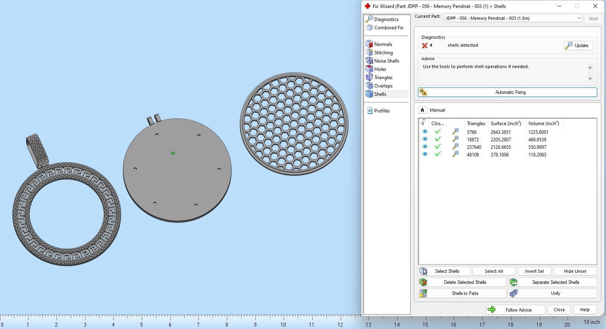Image resolution: width=606 pixels, height=329 pixels.
Task: Go to the Stitching step
Action: (x=383, y=53)
